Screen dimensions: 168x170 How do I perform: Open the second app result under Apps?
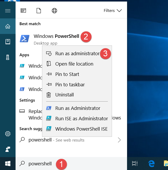click(x=31, y=78)
